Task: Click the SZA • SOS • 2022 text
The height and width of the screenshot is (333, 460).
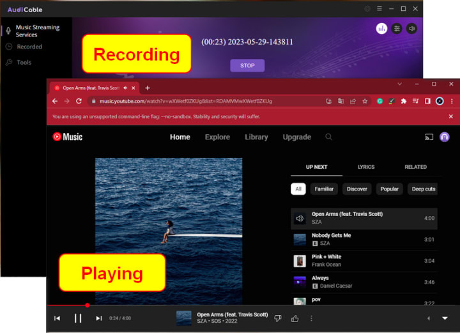Action: tap(217, 321)
